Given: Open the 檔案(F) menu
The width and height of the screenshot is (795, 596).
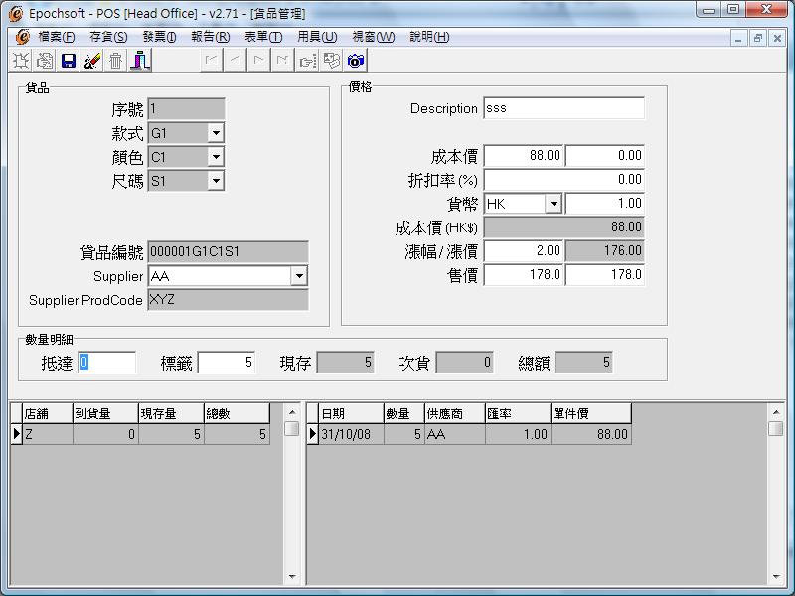Looking at the screenshot, I should (56, 37).
